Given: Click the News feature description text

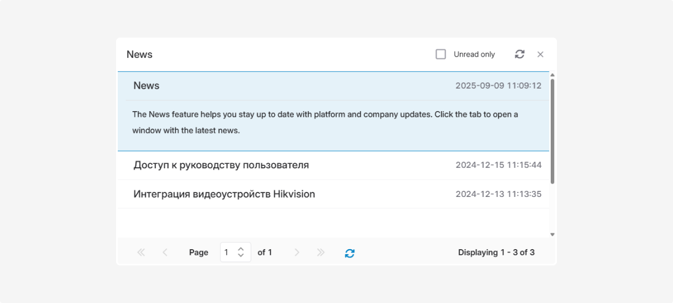Looking at the screenshot, I should point(325,122).
